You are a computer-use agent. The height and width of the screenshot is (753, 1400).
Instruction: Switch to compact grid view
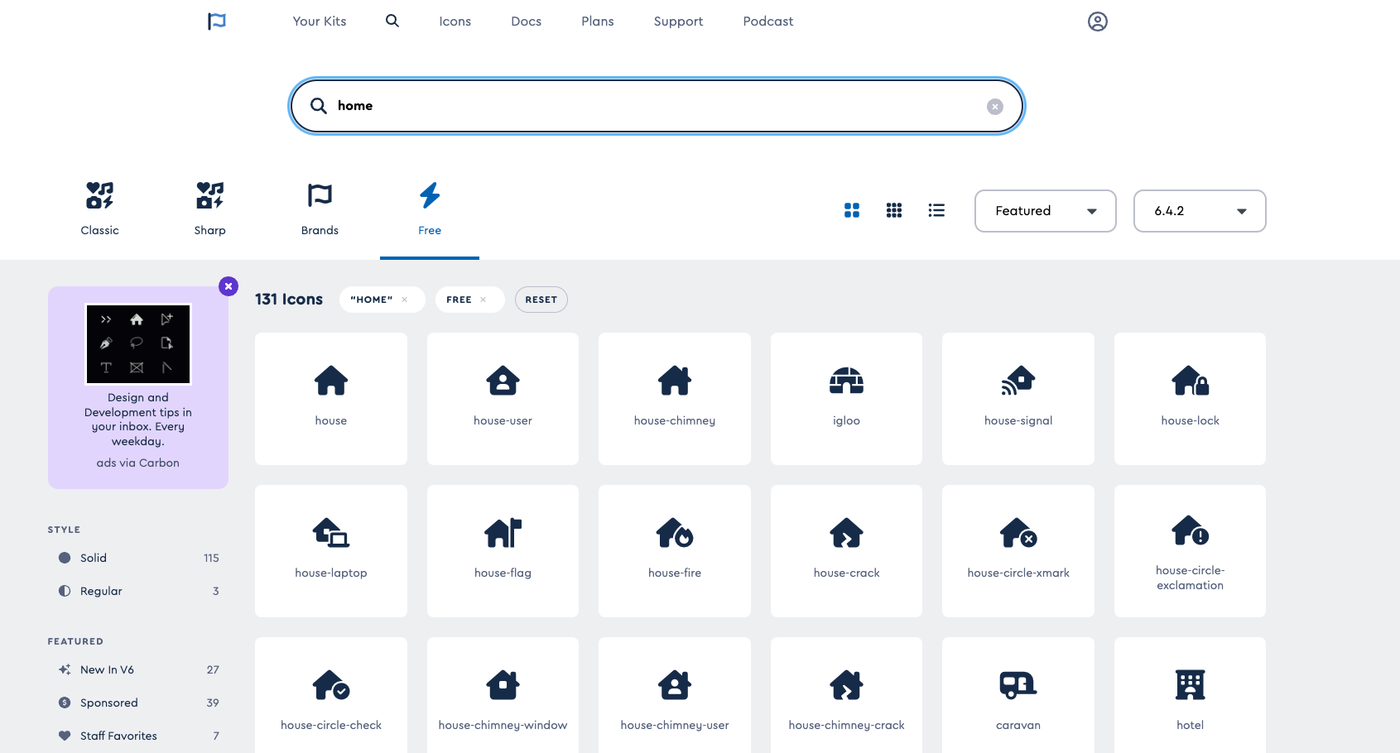click(x=894, y=210)
